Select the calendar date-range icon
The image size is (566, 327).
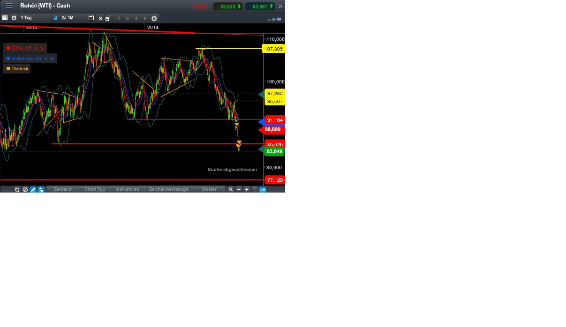pyautogui.click(x=91, y=18)
